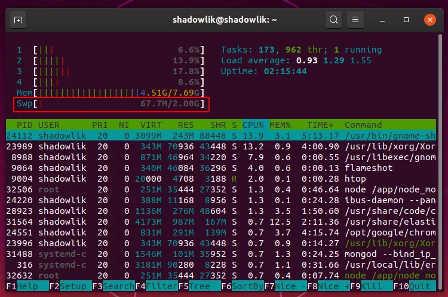
Task: Sort by Command column header
Action: (363, 125)
